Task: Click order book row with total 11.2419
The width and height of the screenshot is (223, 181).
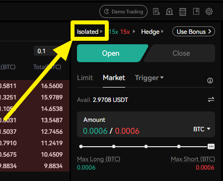Action: tap(35, 143)
